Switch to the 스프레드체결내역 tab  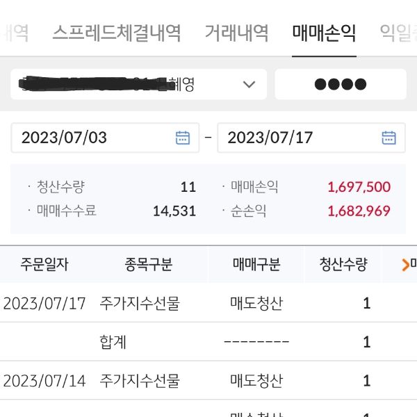(117, 33)
